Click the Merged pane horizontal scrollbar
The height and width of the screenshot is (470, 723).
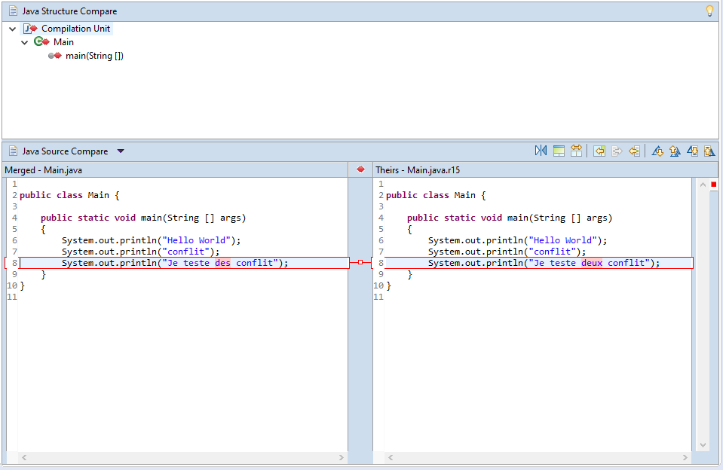pos(181,457)
